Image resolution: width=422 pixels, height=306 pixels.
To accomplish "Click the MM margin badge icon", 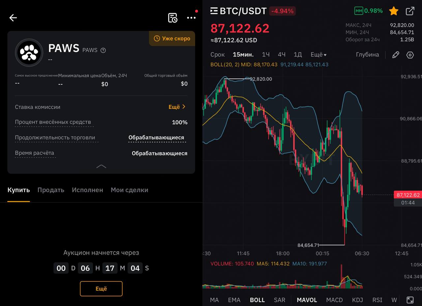I will click(x=358, y=11).
